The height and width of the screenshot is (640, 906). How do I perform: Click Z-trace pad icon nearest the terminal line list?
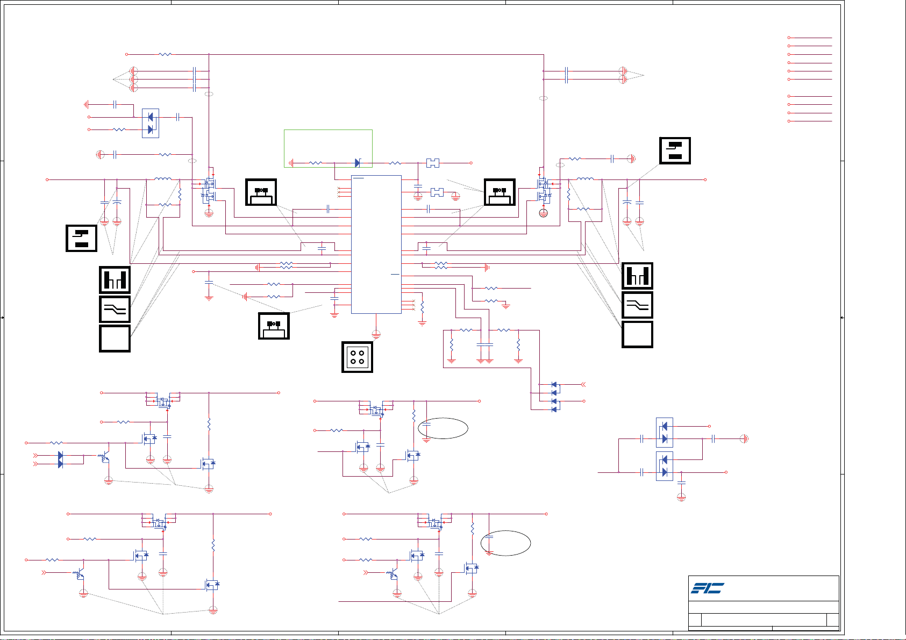click(x=675, y=151)
